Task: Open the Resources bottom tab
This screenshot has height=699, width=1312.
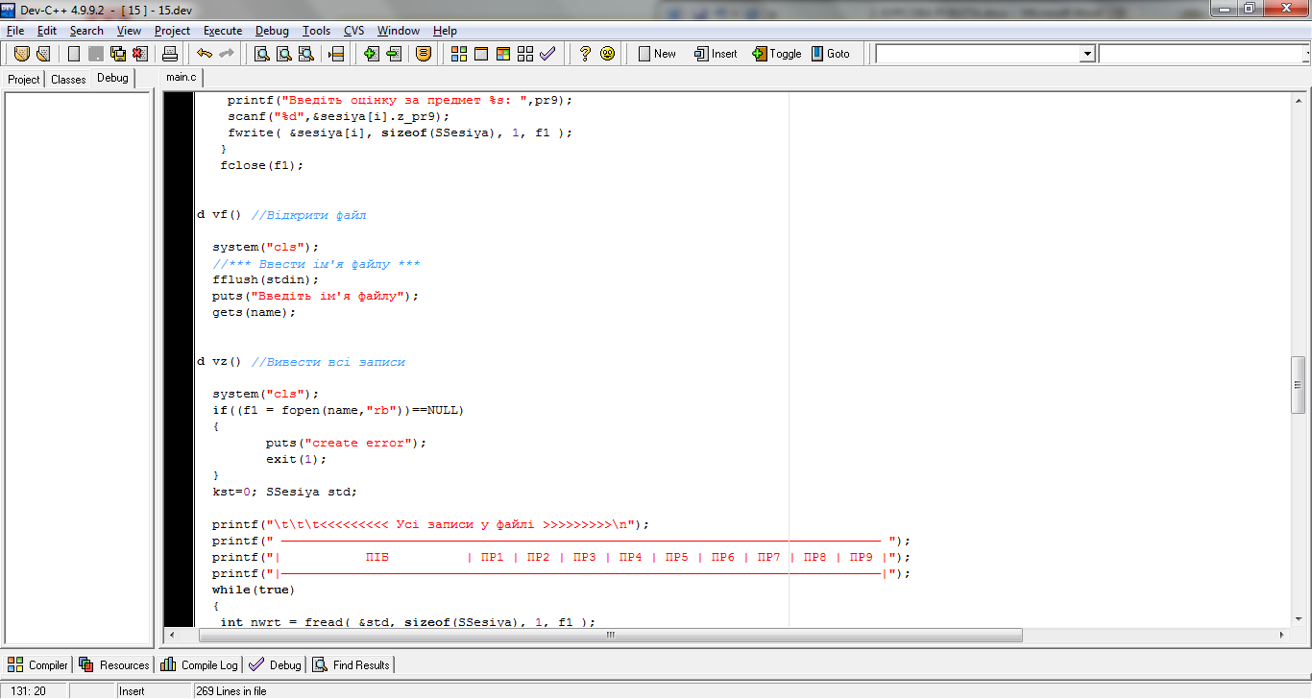Action: tap(114, 664)
